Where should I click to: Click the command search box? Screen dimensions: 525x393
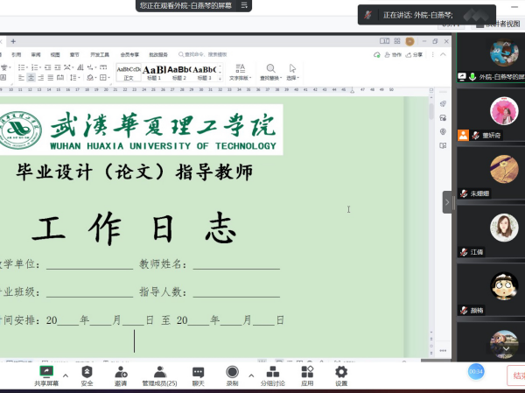(x=203, y=54)
